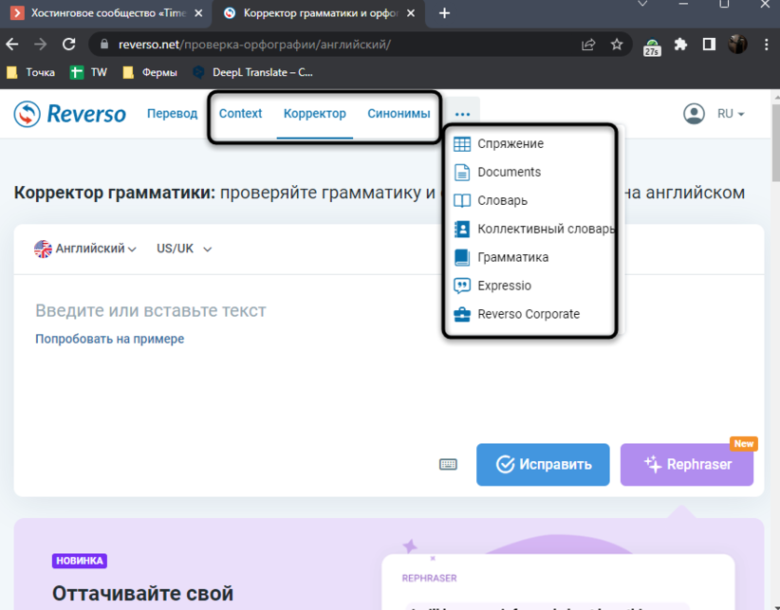Select the Корректор section

[314, 113]
